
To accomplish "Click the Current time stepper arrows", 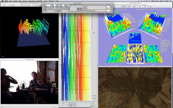I will pos(69,11).
